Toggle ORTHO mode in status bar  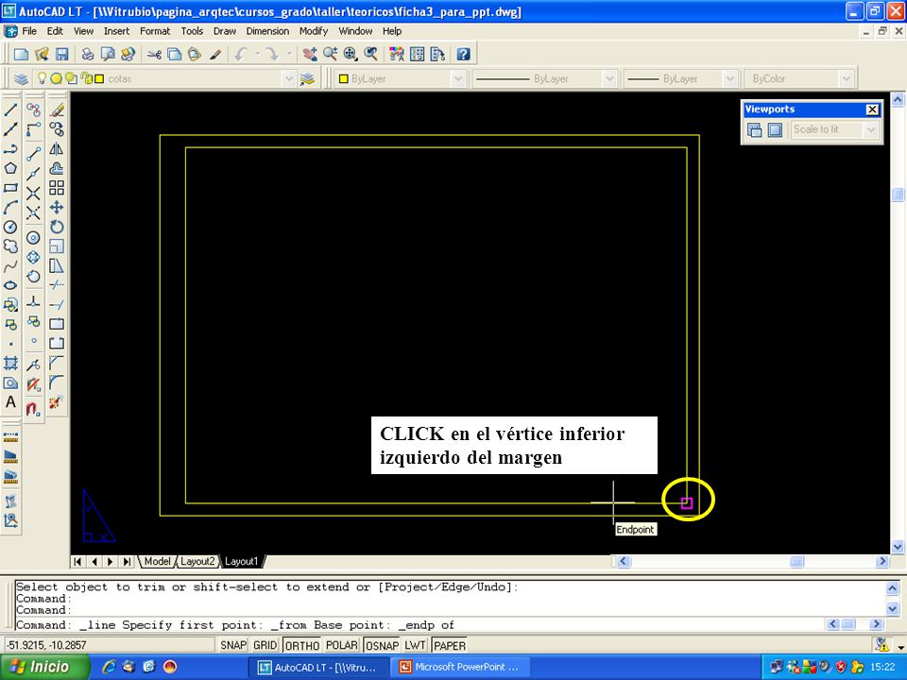(301, 645)
